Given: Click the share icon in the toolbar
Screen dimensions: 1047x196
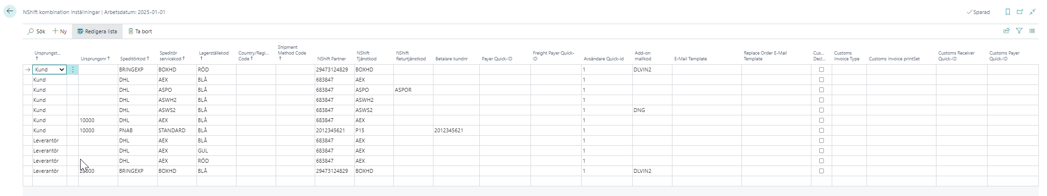Looking at the screenshot, I should point(1006,31).
